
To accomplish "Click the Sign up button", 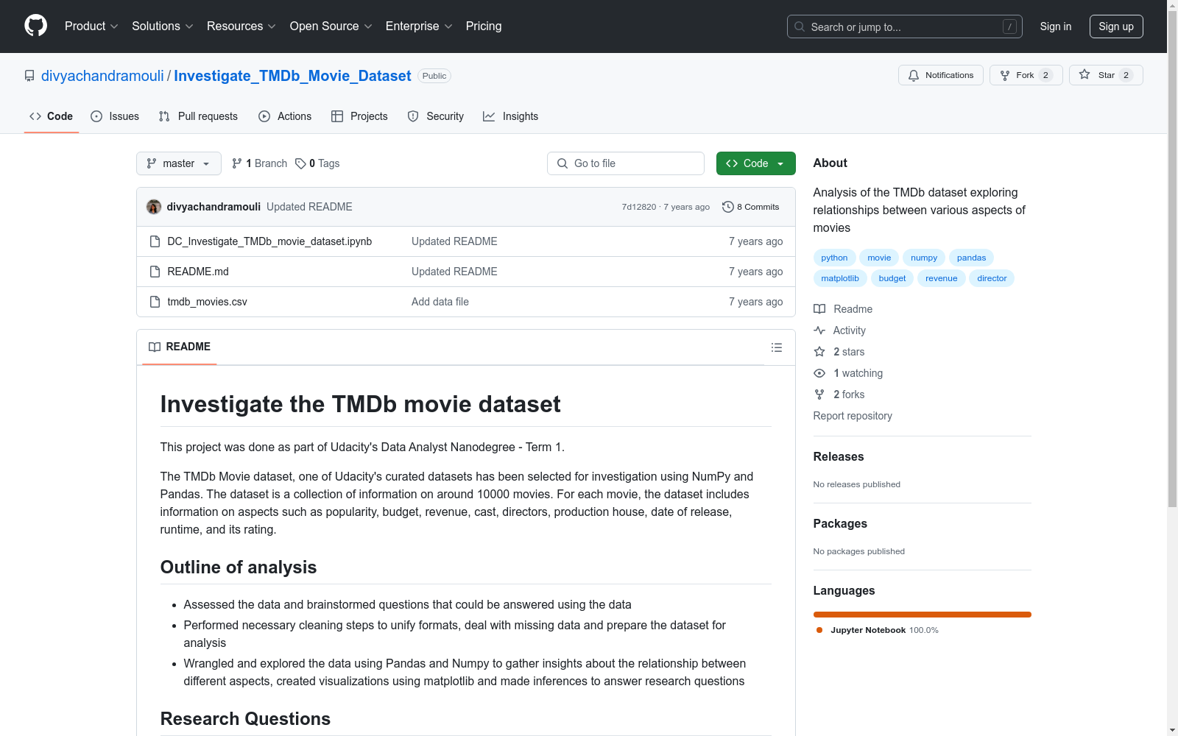I will pyautogui.click(x=1116, y=26).
